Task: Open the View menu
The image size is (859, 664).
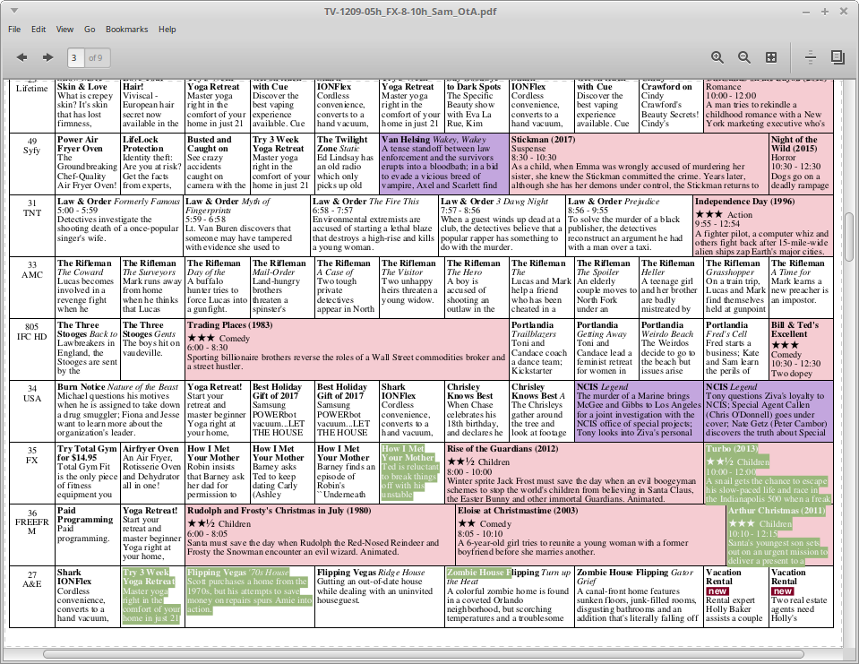Action: click(x=64, y=29)
